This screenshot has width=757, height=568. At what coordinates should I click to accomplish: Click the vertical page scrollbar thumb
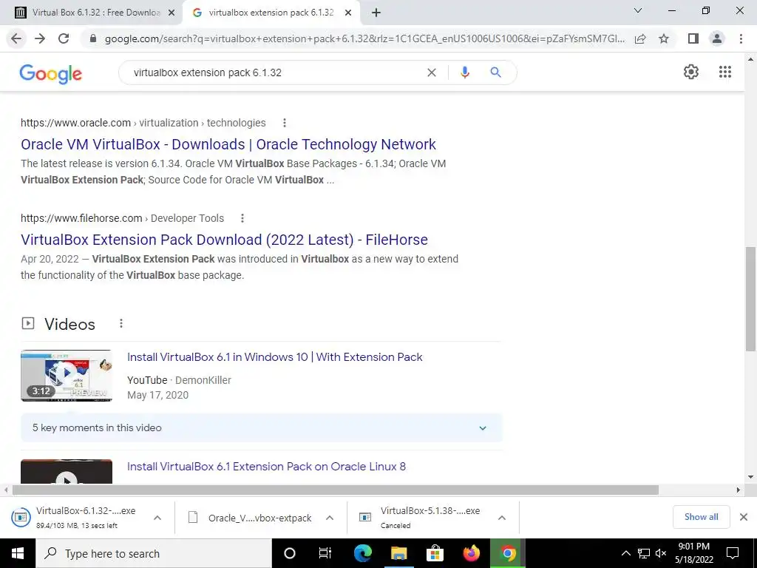[x=750, y=299]
